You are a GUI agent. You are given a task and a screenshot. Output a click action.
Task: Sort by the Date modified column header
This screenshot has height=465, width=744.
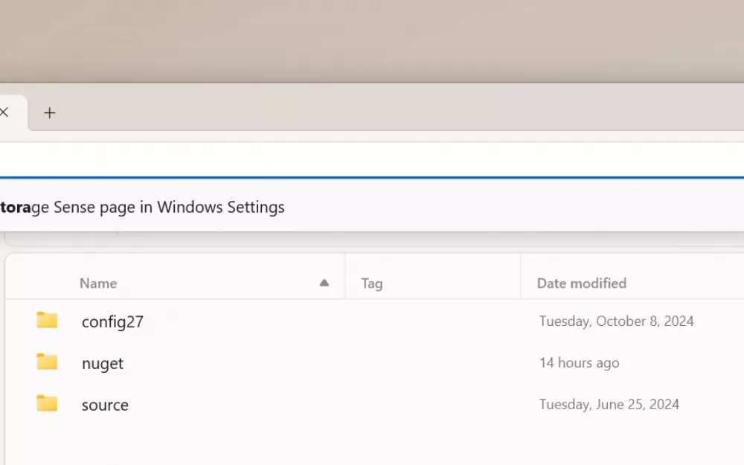coord(582,283)
